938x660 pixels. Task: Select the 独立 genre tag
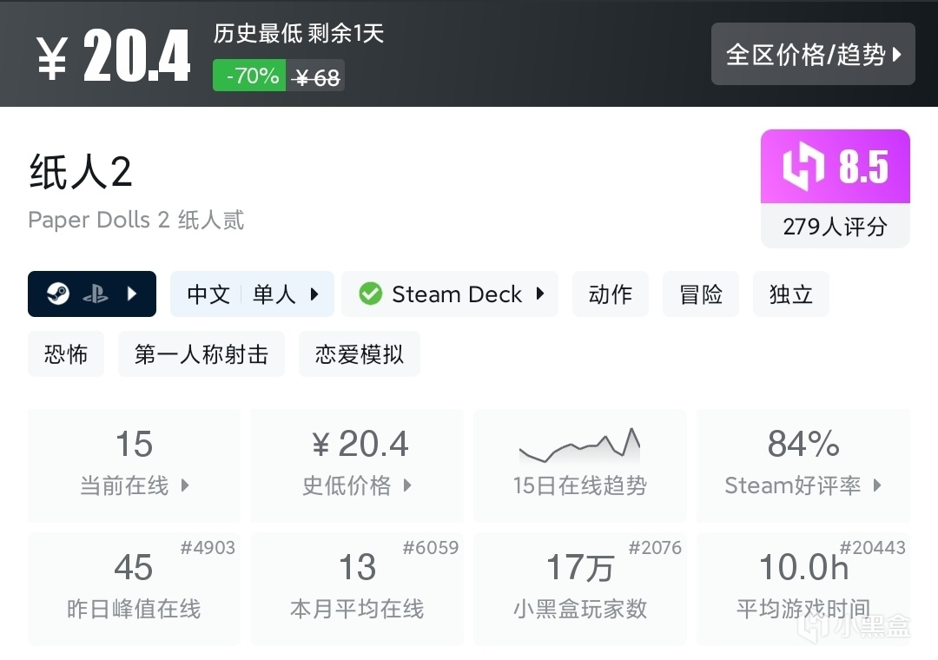coord(791,294)
